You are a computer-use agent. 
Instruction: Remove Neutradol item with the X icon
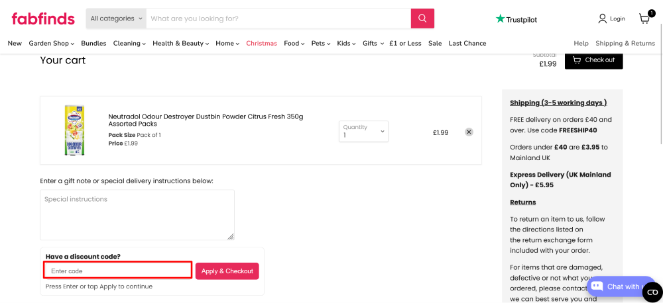pyautogui.click(x=469, y=132)
